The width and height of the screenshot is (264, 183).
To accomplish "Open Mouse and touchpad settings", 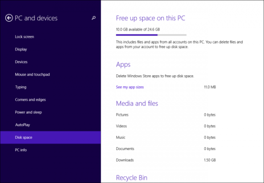I will click(x=33, y=75).
